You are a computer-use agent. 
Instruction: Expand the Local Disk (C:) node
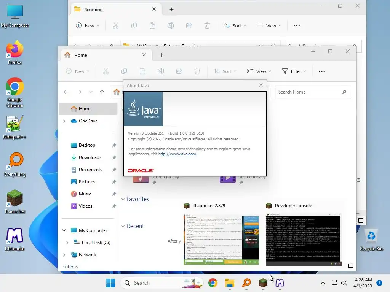pos(67,243)
